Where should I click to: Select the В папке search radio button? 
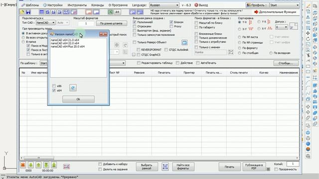pyautogui.click(x=23, y=42)
